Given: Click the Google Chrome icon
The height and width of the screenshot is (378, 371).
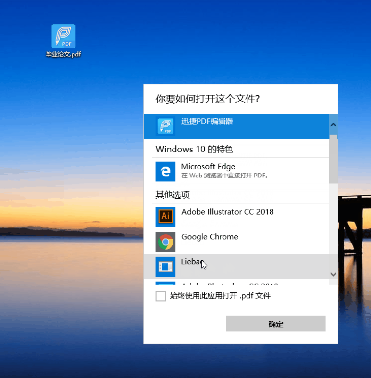Looking at the screenshot, I should point(166,242).
